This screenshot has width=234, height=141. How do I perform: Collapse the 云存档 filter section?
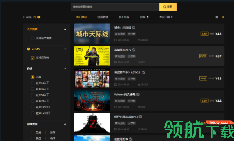pos(65,49)
